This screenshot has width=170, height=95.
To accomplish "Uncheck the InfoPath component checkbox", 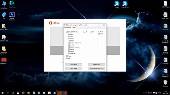I will tap(69, 45).
